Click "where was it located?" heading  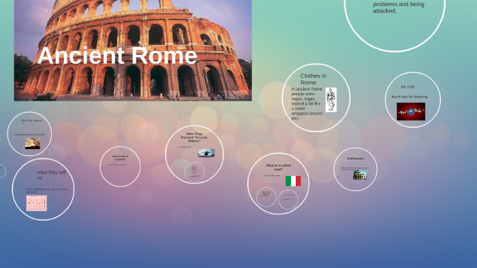[x=120, y=158]
